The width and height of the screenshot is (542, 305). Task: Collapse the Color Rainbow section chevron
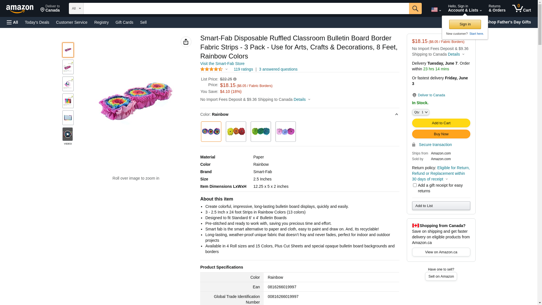(396, 114)
